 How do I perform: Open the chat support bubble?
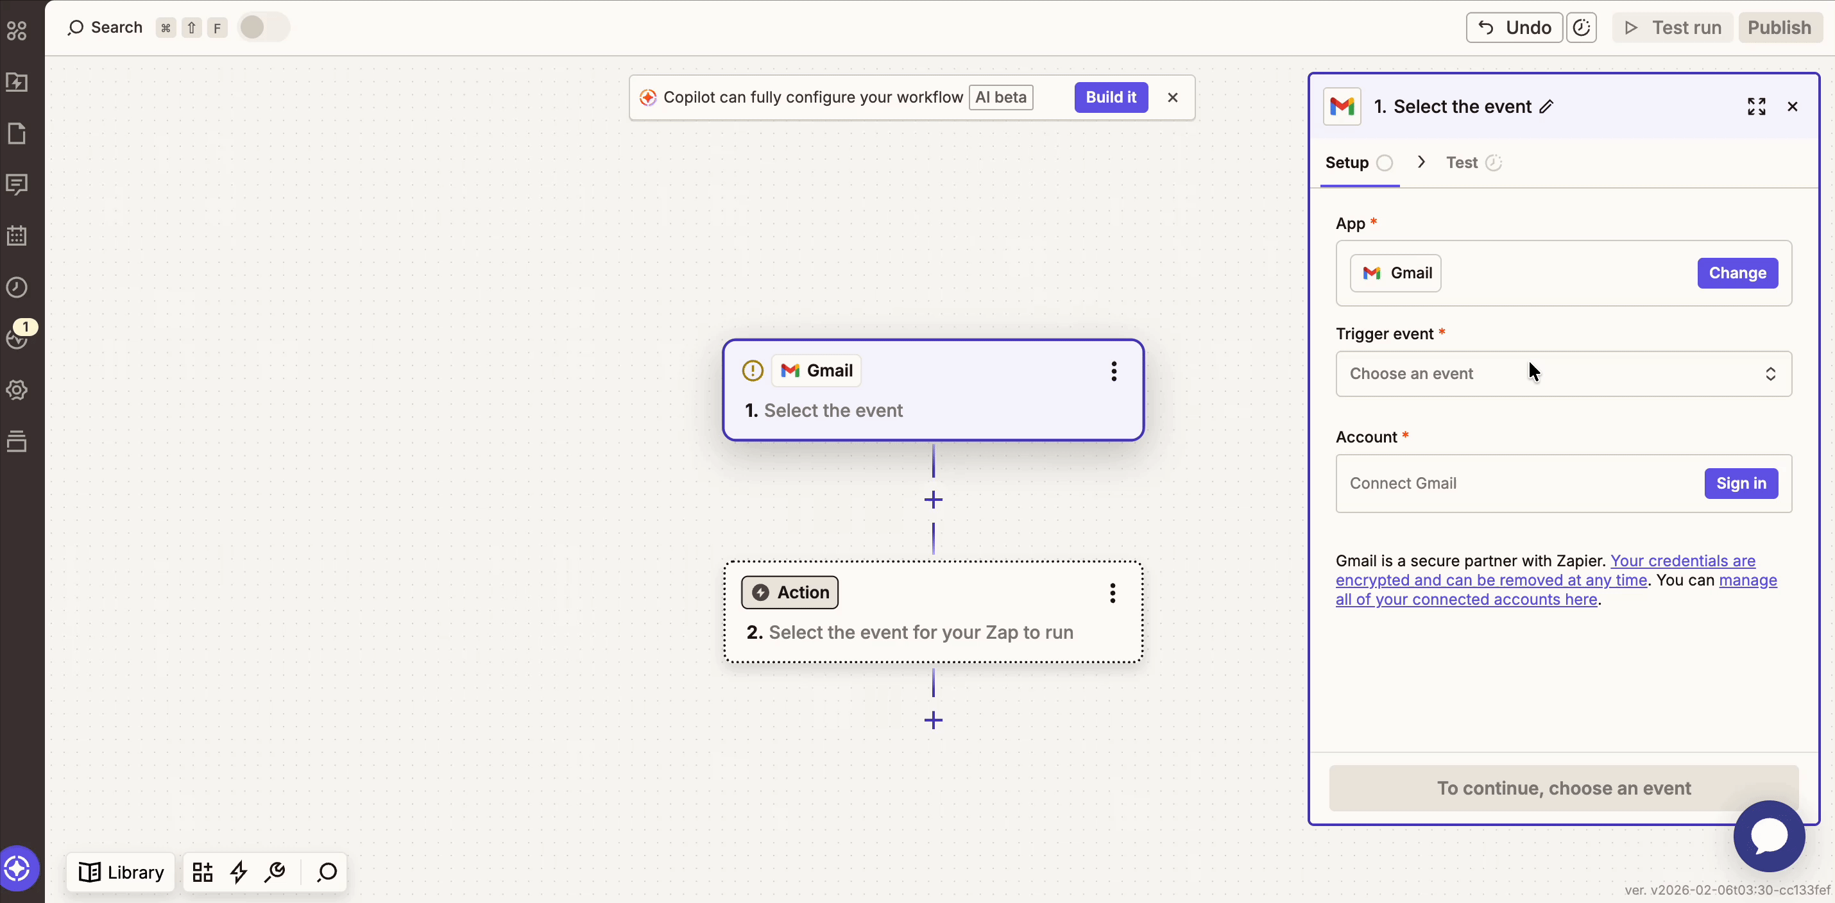(x=1769, y=836)
